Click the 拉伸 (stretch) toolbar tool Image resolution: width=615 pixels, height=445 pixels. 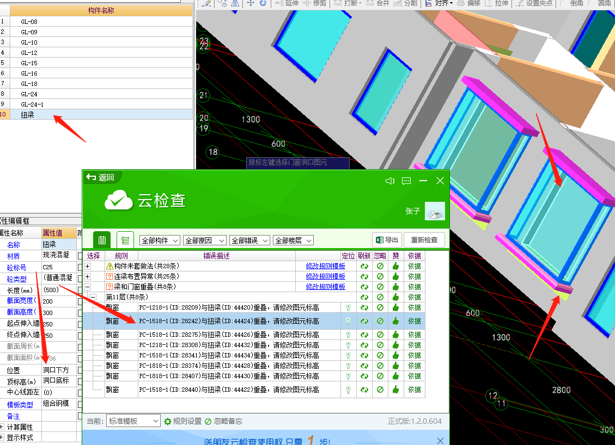tap(497, 3)
